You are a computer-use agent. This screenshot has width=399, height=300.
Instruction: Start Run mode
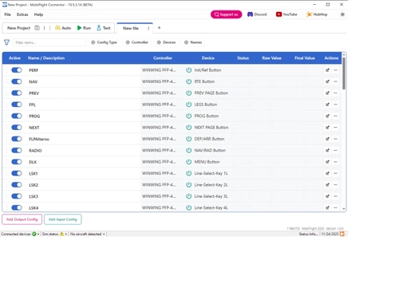tap(84, 28)
